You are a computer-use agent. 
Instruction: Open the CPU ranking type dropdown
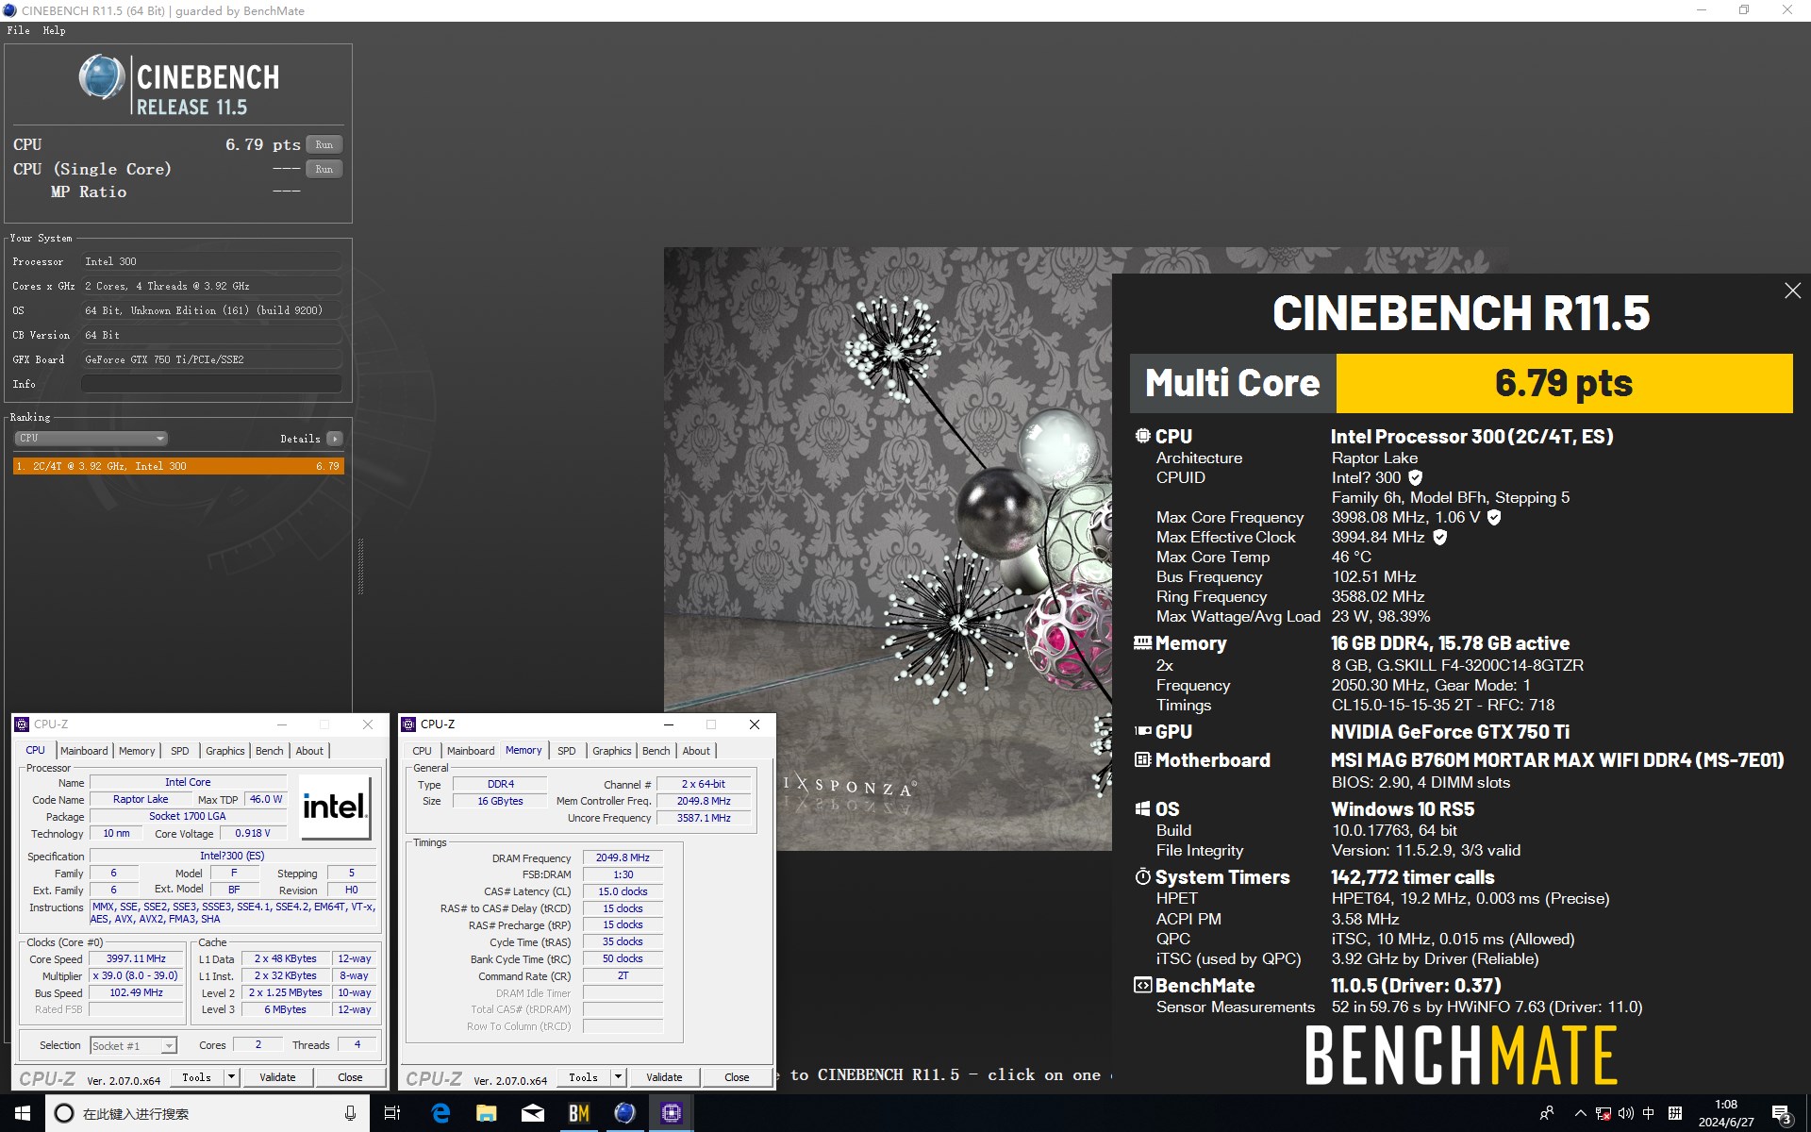pyautogui.click(x=91, y=438)
